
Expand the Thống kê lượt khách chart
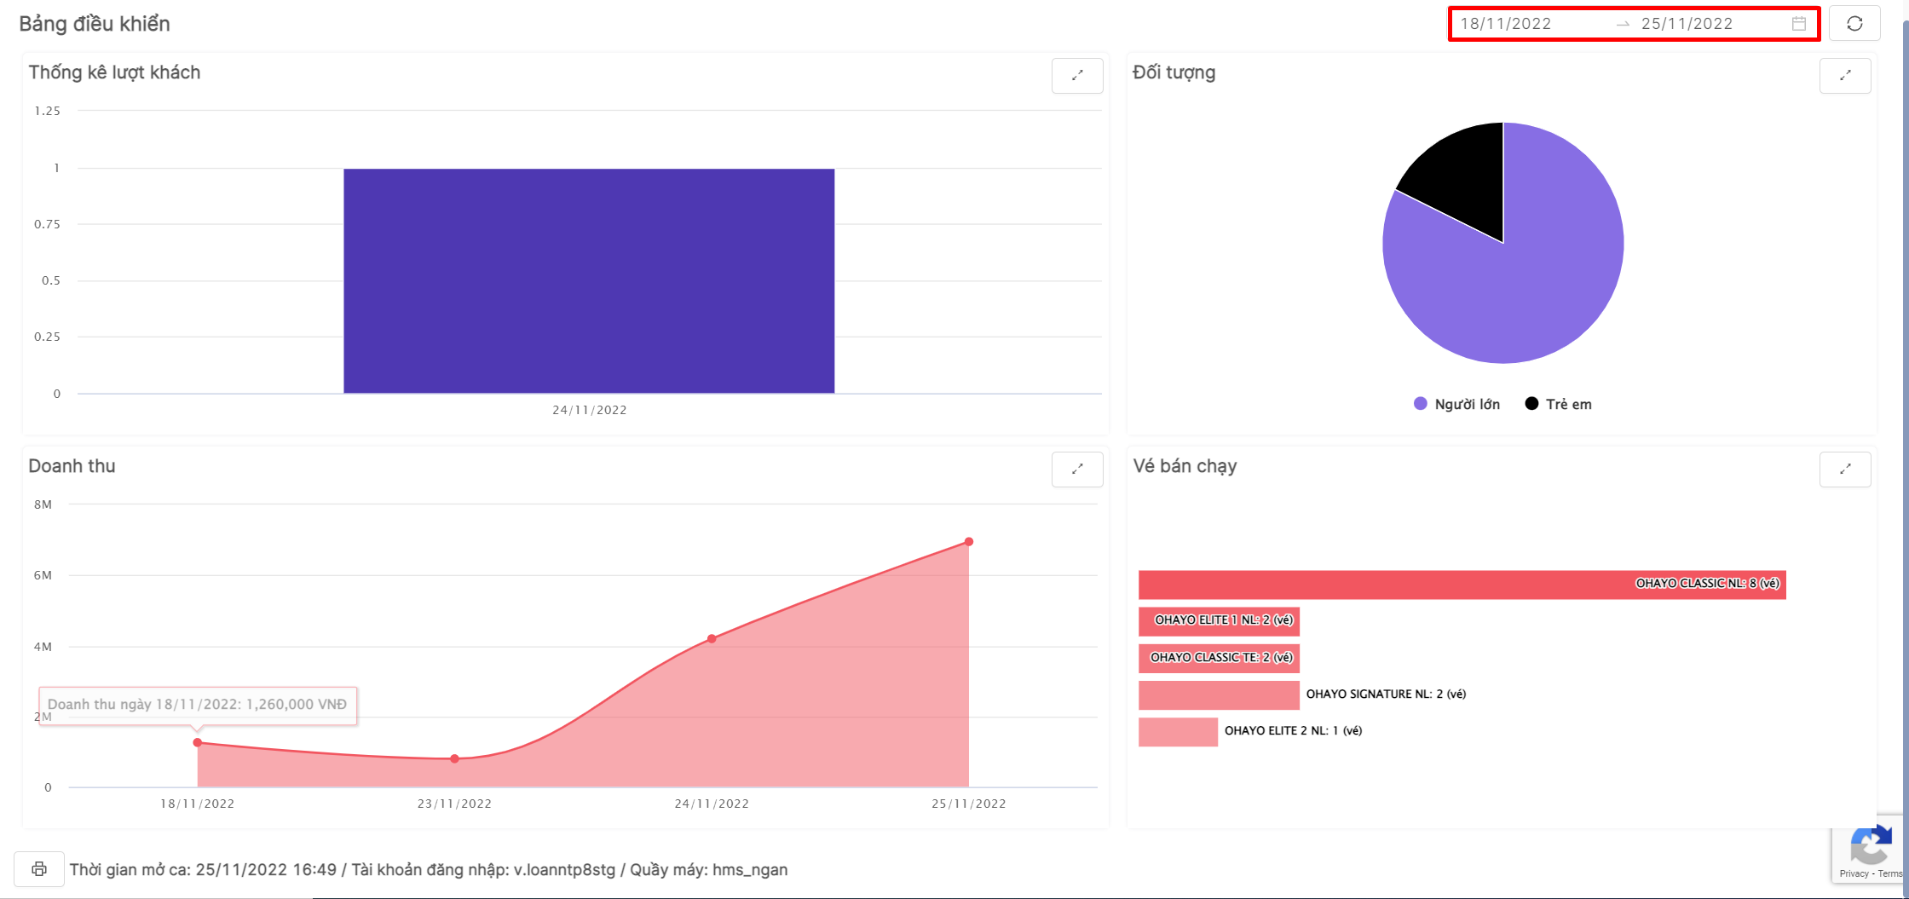(1077, 76)
